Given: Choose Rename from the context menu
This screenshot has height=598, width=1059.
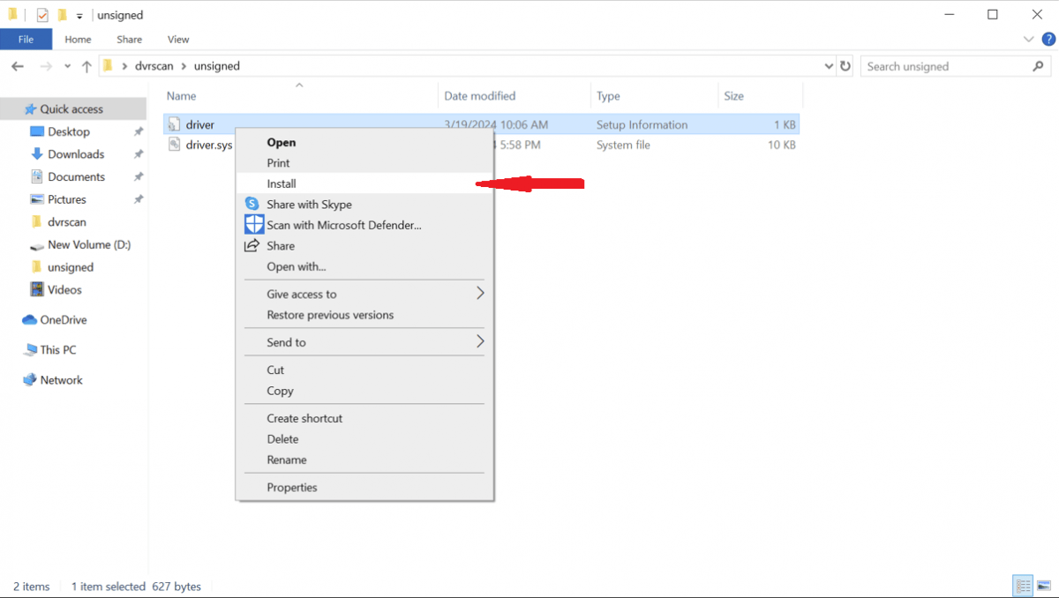Looking at the screenshot, I should (x=364, y=460).
